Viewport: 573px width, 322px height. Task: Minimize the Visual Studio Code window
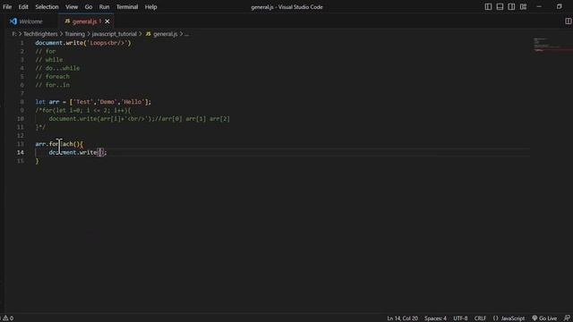pos(539,6)
